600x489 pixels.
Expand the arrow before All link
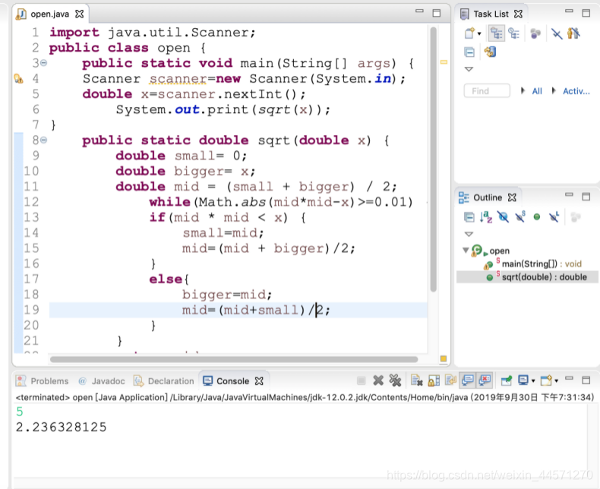coord(523,90)
